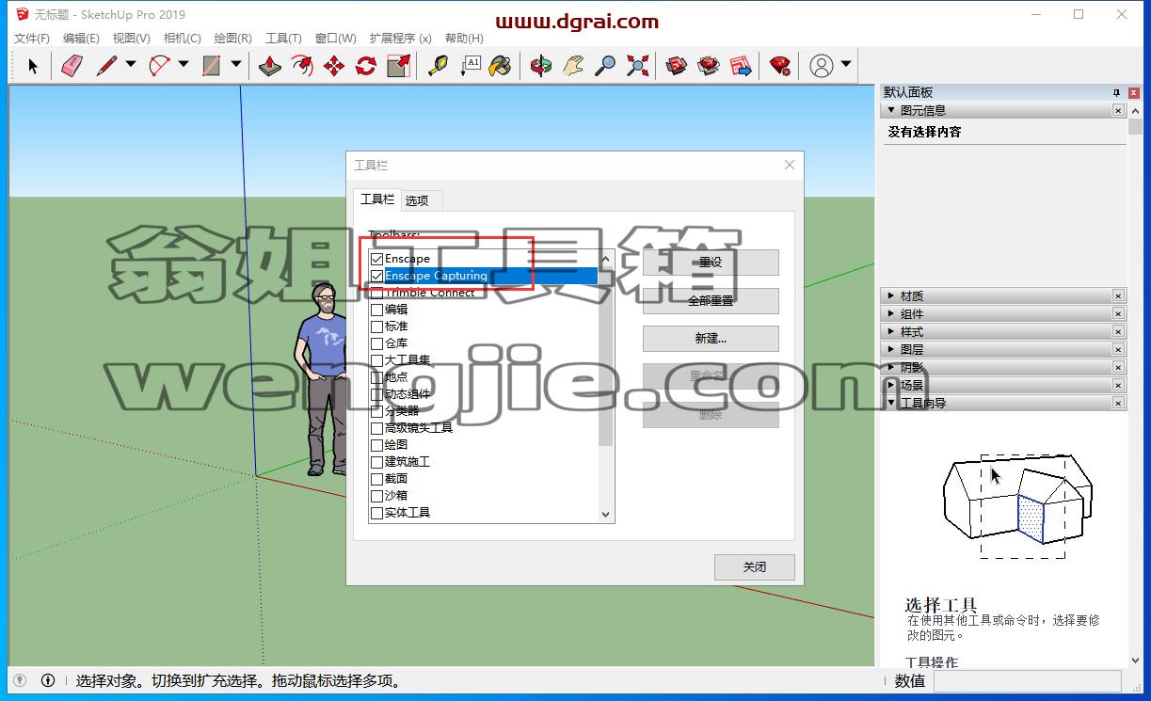Activate the Paint Bucket tool

(x=502, y=66)
